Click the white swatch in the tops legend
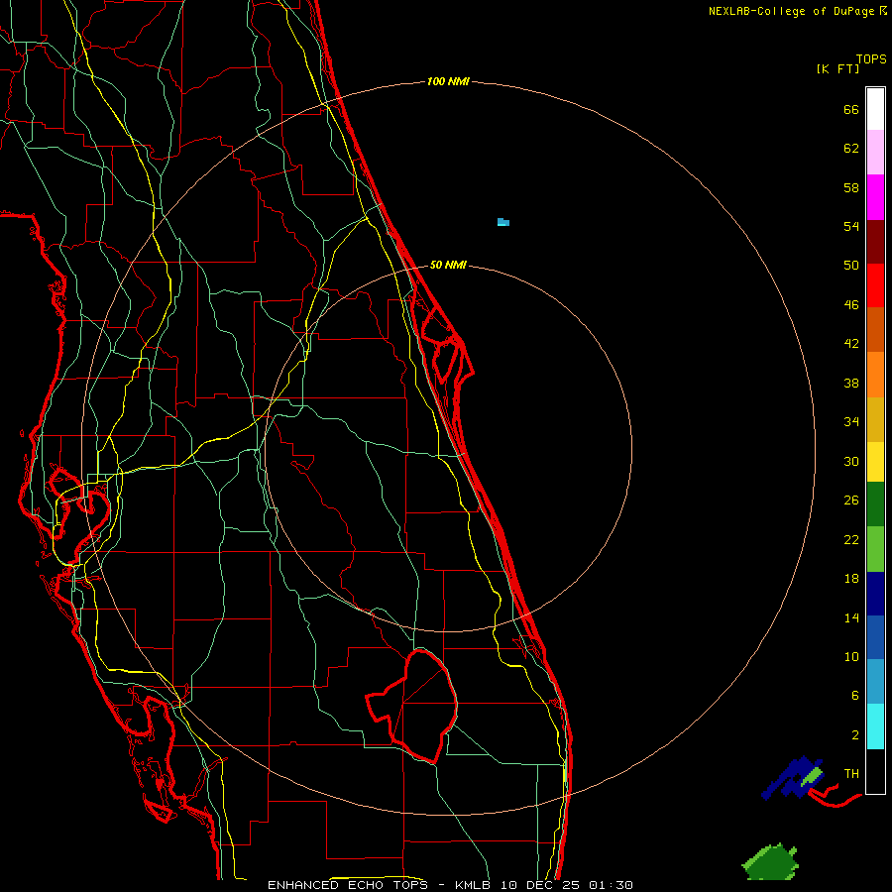 pyautogui.click(x=875, y=109)
